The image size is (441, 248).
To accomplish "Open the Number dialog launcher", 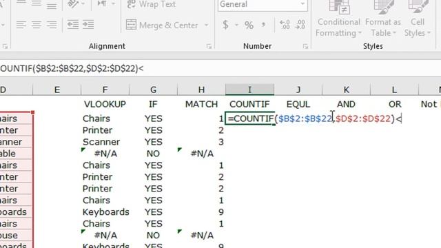I will pyautogui.click(x=305, y=47).
